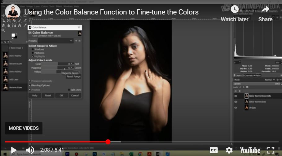282x156 pixels.
Task: Open the MORE VIDEOS panel
Action: click(24, 128)
